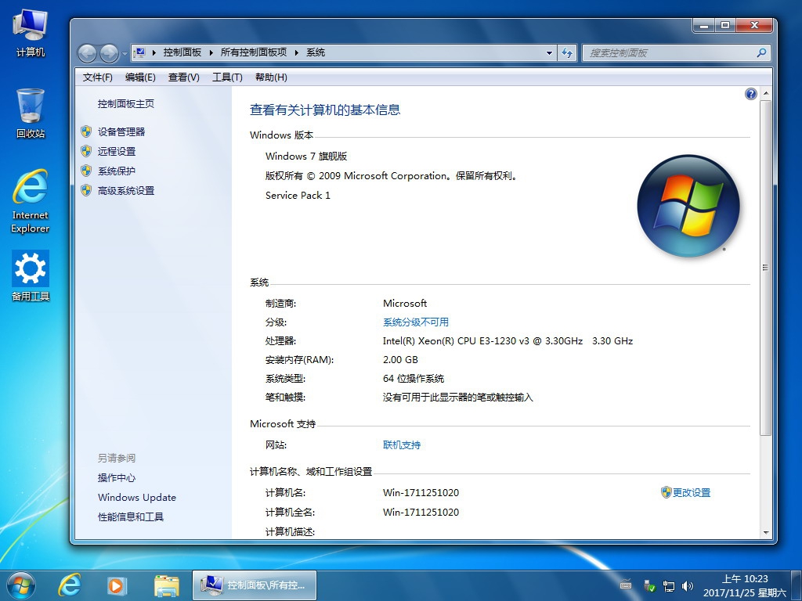Viewport: 802px width, 601px height.
Task: Go to 控制面板主页 in sidebar
Action: 126,104
